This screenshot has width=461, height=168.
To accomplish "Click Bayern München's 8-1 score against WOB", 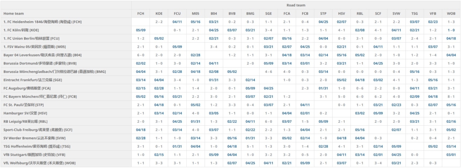I will click(x=451, y=97).
